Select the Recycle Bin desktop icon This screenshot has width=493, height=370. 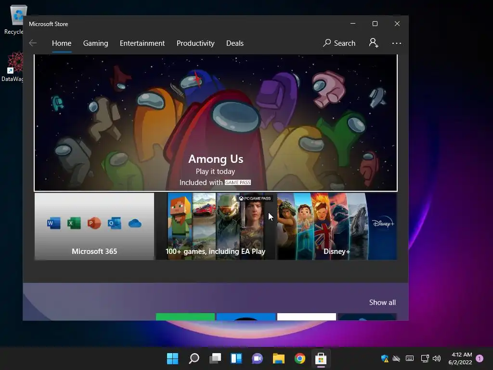(x=14, y=20)
